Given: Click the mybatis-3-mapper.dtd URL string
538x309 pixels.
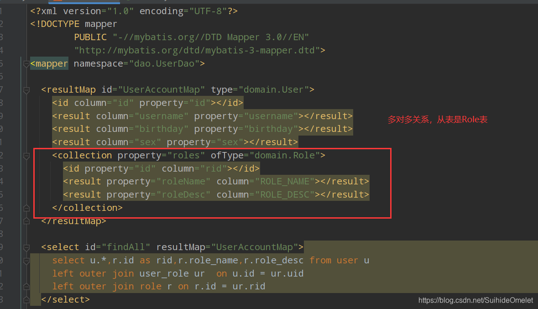Looking at the screenshot, I should click(x=197, y=51).
